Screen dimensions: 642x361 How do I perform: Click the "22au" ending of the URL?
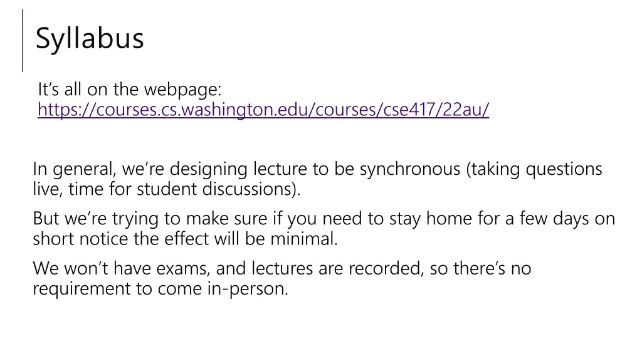(465, 110)
